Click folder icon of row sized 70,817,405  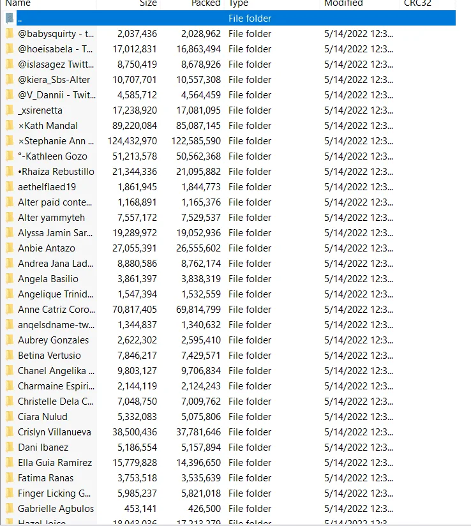click(x=10, y=310)
